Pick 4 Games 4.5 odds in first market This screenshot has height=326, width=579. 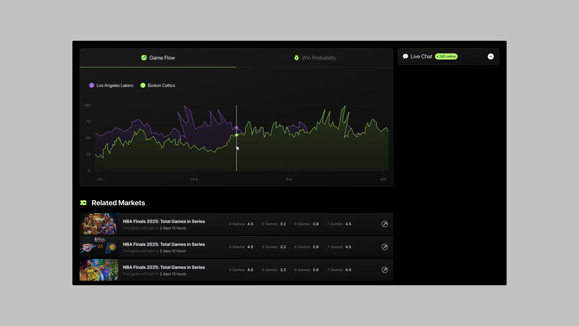click(241, 224)
